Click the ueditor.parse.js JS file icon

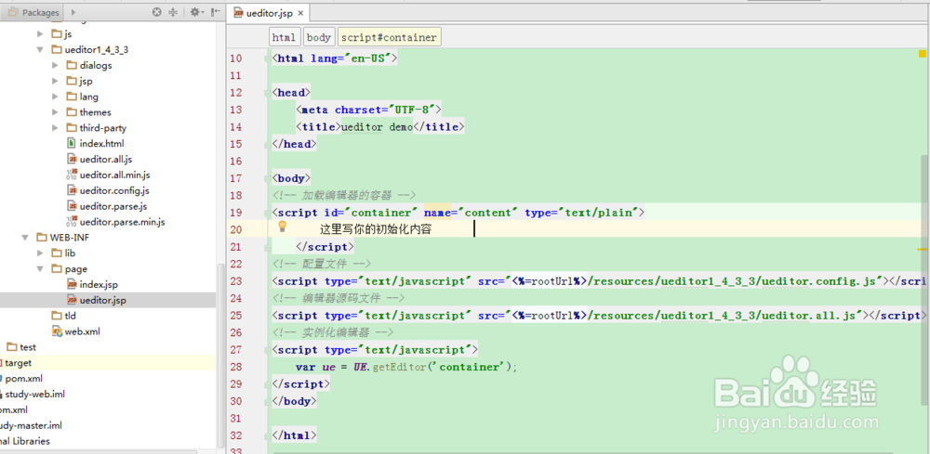coord(72,206)
